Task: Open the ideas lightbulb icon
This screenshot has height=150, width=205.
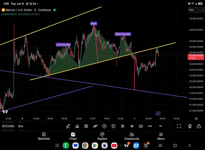Action: pyautogui.click(x=190, y=126)
